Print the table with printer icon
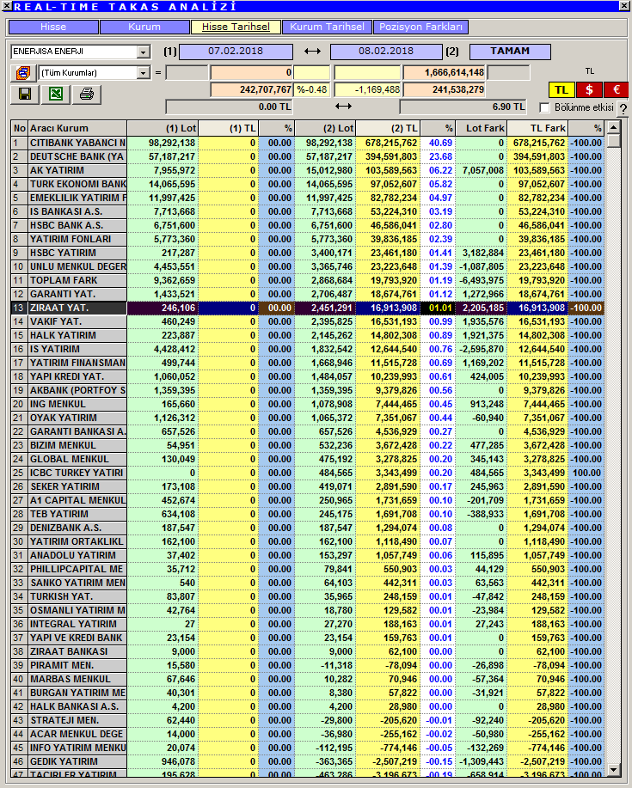 pos(87,94)
